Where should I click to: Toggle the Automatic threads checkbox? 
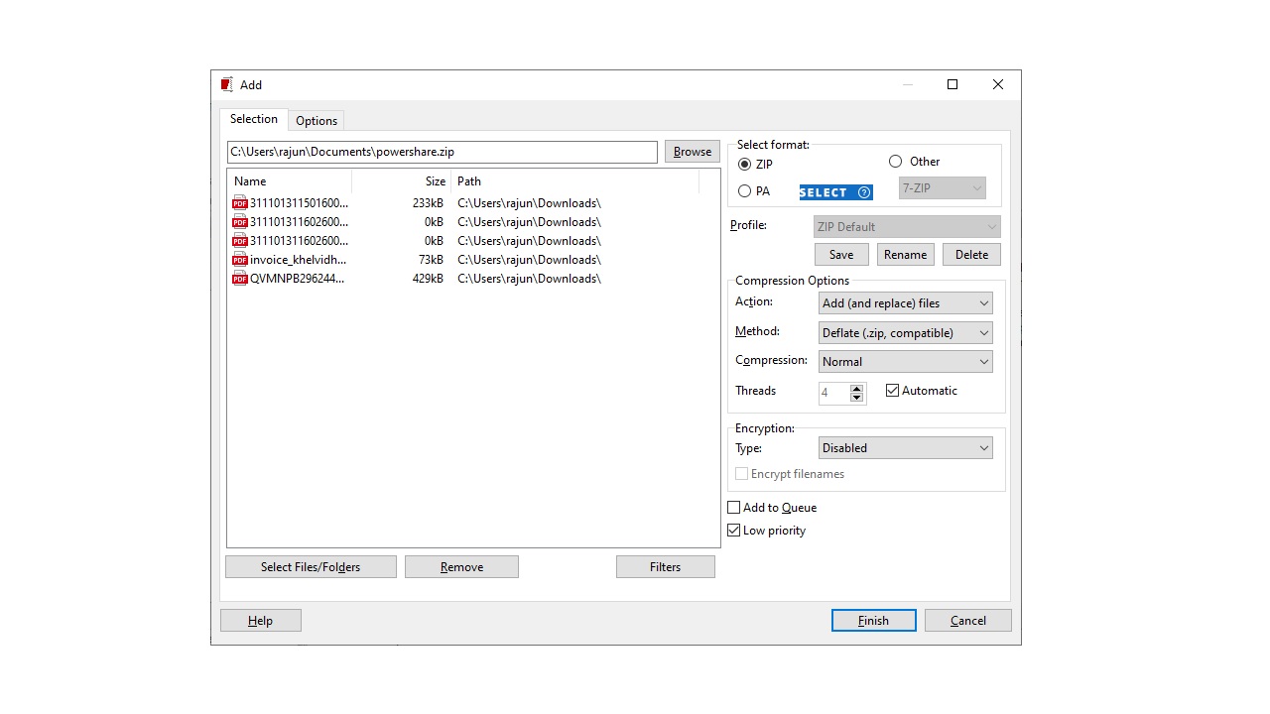[892, 391]
